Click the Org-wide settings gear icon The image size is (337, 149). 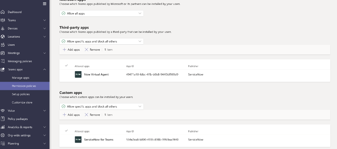click(3, 135)
